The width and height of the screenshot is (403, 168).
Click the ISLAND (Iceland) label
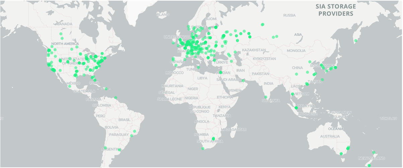point(163,15)
